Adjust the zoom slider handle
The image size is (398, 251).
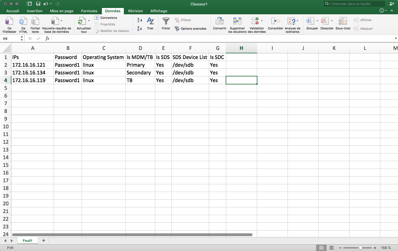click(x=360, y=248)
